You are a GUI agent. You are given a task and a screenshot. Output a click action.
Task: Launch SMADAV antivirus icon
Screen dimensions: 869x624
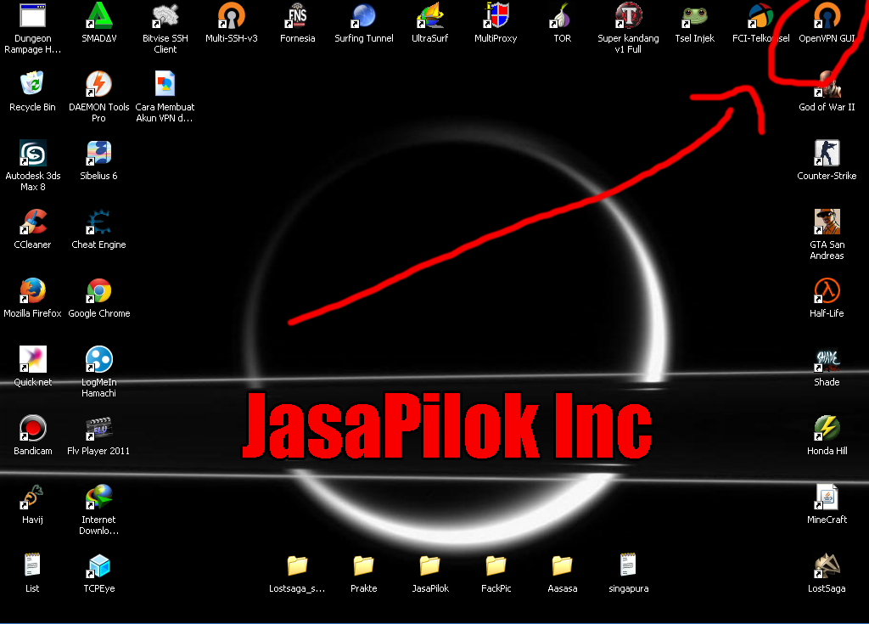[98, 15]
